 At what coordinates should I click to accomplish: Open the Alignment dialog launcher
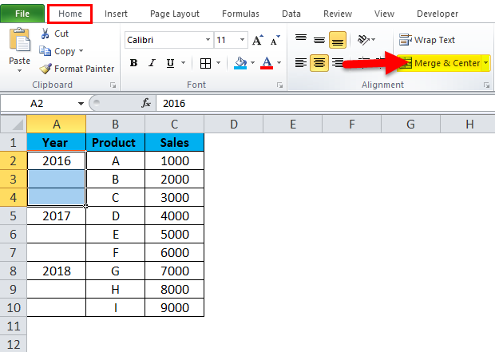(486, 85)
